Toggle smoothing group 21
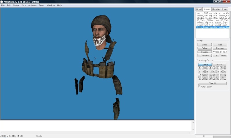 coord(214,75)
